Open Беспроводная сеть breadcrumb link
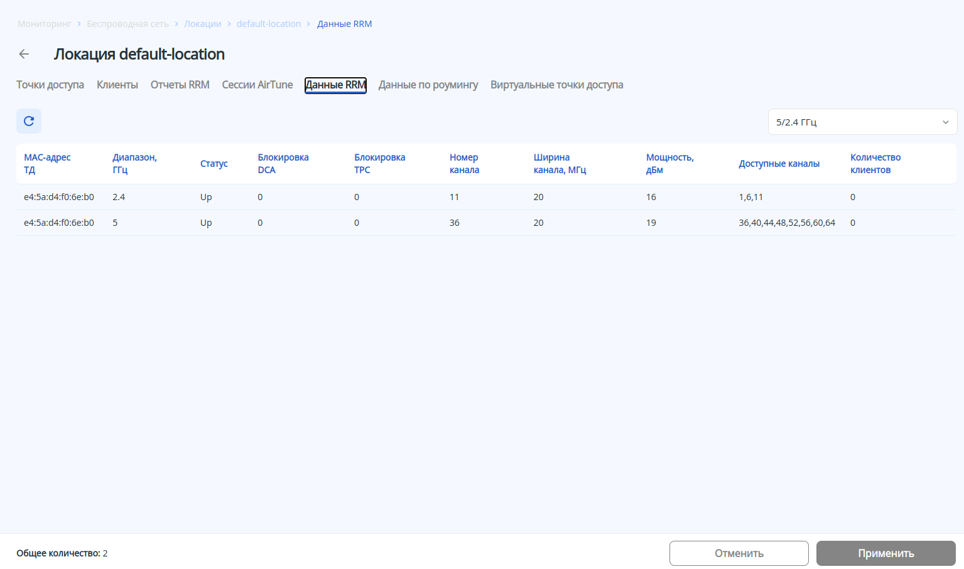The width and height of the screenshot is (964, 569). tap(127, 24)
